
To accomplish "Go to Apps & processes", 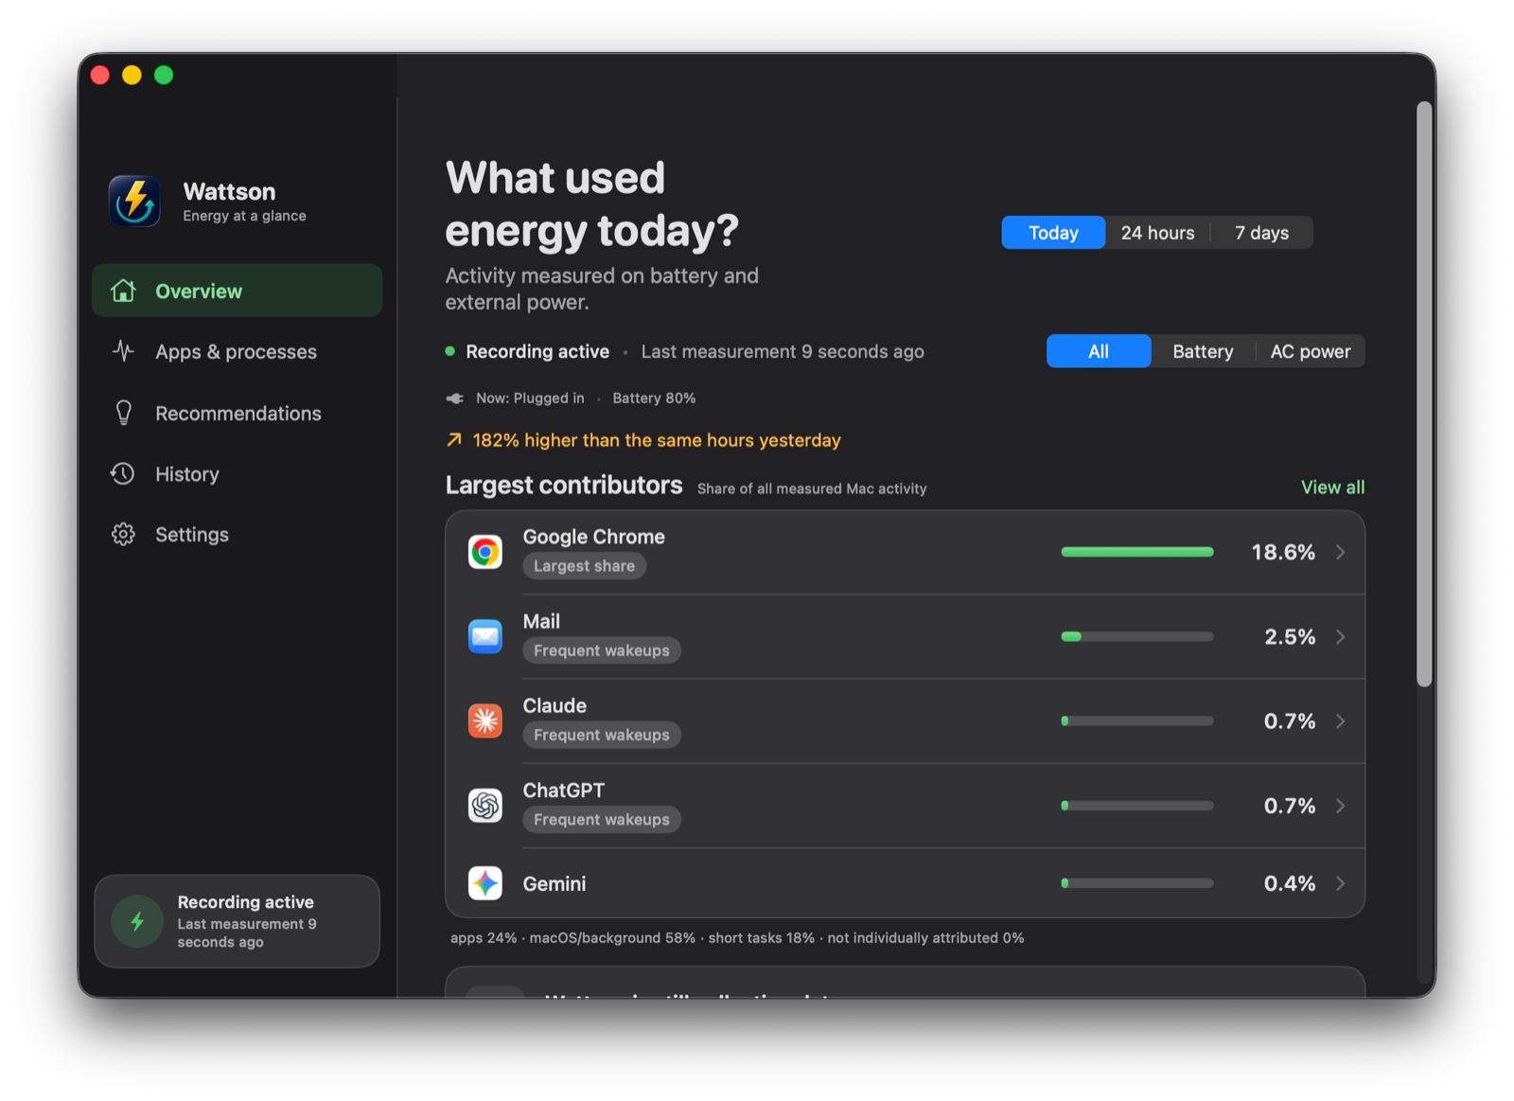I will pos(238,351).
